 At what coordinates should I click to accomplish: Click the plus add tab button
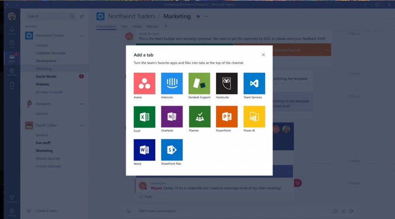tap(166, 26)
